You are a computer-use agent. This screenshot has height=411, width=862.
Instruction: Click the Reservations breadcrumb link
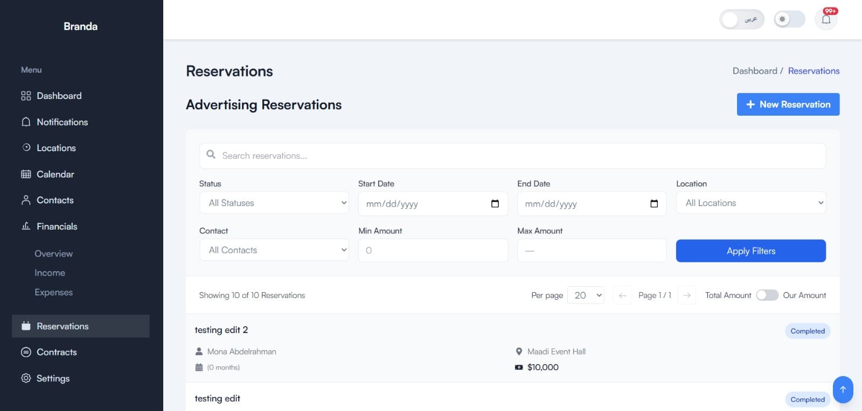(x=814, y=71)
